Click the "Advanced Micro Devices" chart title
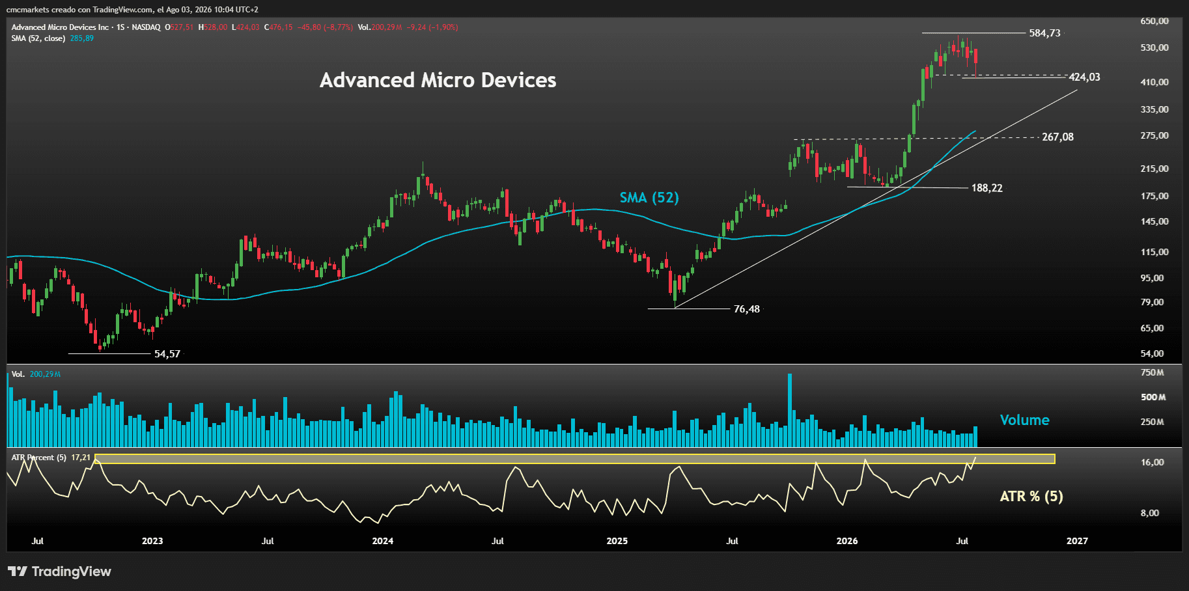 tap(438, 80)
